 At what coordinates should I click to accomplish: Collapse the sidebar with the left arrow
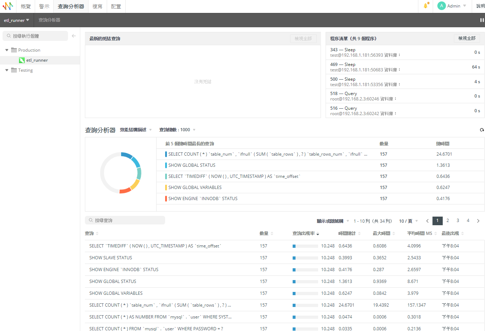click(74, 36)
